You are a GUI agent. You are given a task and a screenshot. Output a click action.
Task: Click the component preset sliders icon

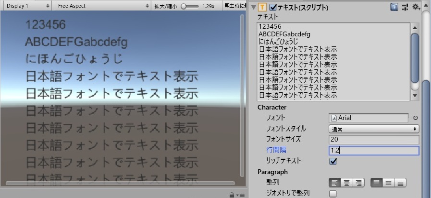pyautogui.click(x=405, y=7)
